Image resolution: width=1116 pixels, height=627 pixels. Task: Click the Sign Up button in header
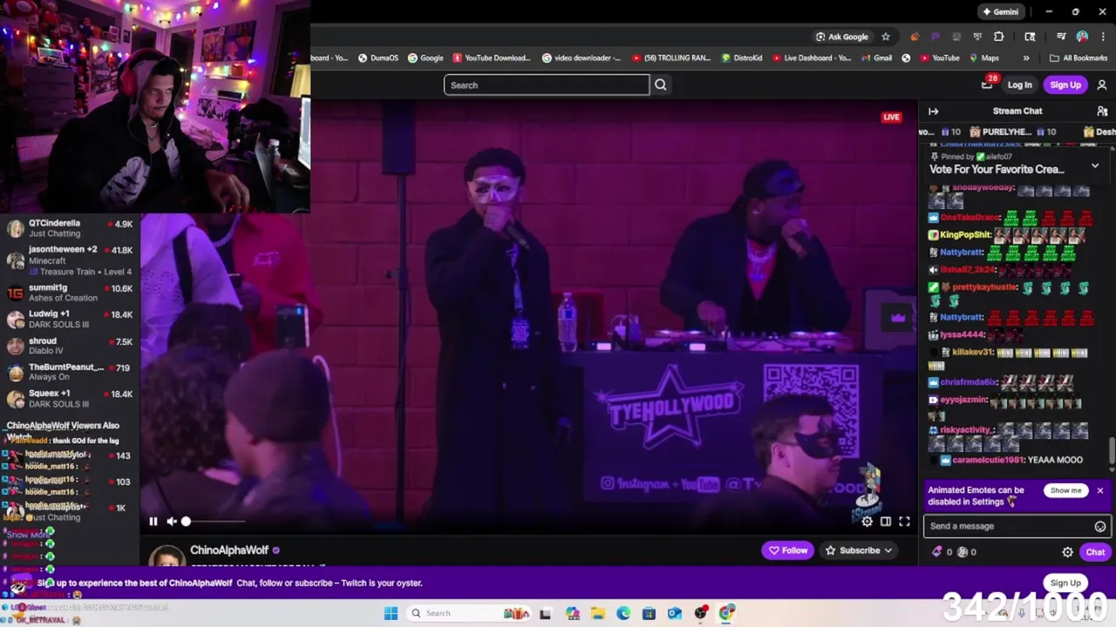coord(1065,85)
